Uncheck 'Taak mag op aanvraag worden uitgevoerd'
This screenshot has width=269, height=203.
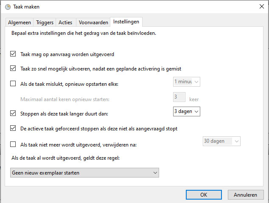pyautogui.click(x=13, y=54)
